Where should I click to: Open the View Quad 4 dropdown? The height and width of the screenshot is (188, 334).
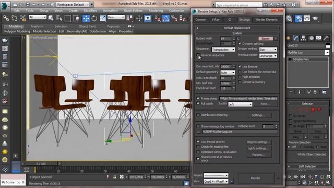[216, 181]
